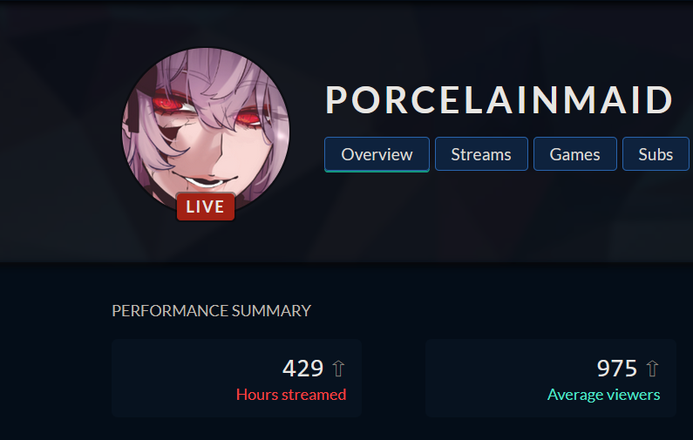693x440 pixels.
Task: Click the PERFORMANCE SUMMARY heading
Action: 212,310
